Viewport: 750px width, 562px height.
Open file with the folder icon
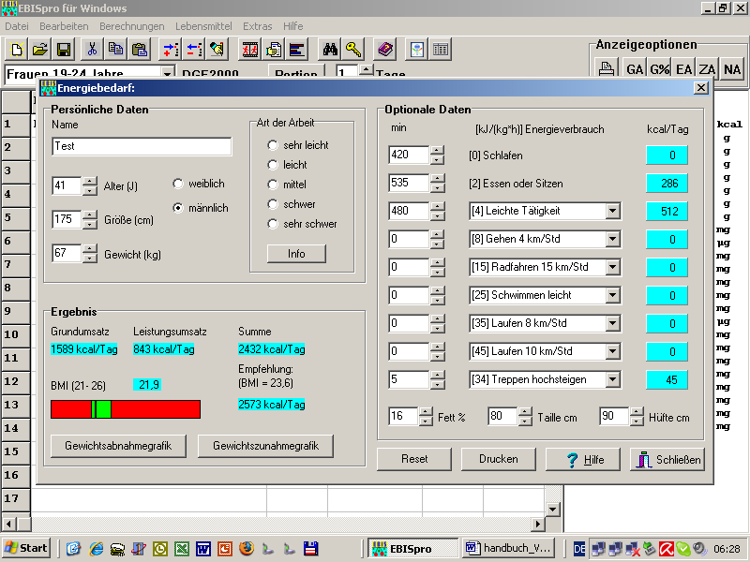(40, 50)
